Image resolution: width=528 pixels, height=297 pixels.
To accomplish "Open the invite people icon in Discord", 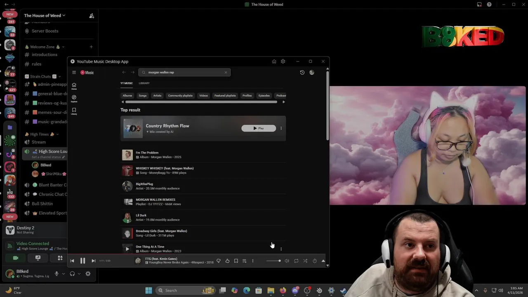I will click(92, 16).
